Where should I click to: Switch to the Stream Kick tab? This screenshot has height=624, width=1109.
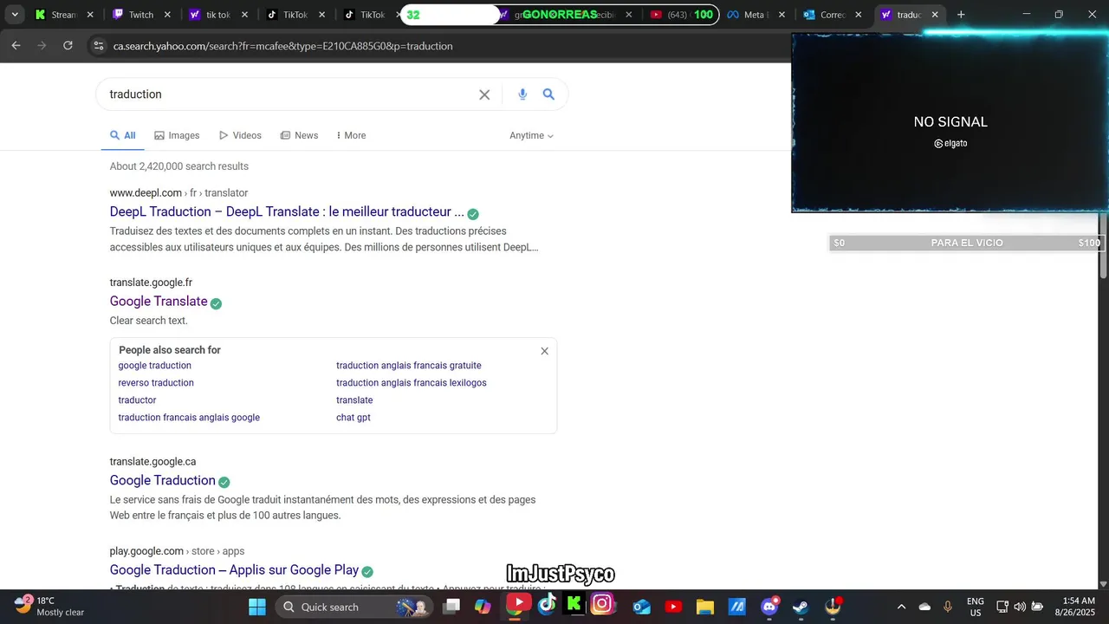click(x=64, y=15)
